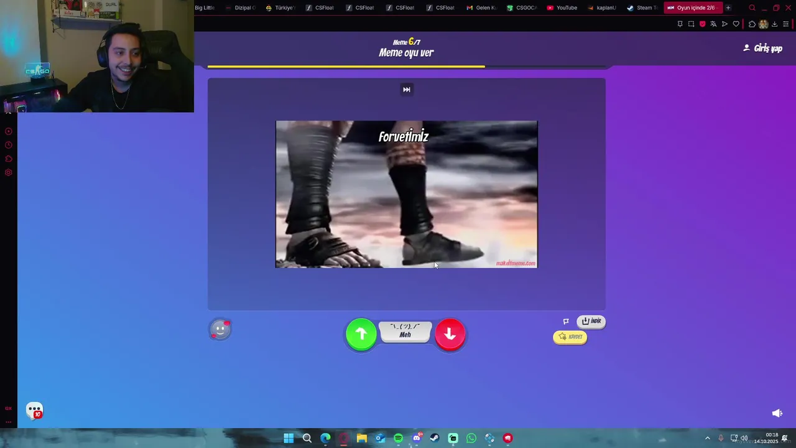The width and height of the screenshot is (796, 448).
Task: Open Windows Start menu
Action: (x=289, y=438)
